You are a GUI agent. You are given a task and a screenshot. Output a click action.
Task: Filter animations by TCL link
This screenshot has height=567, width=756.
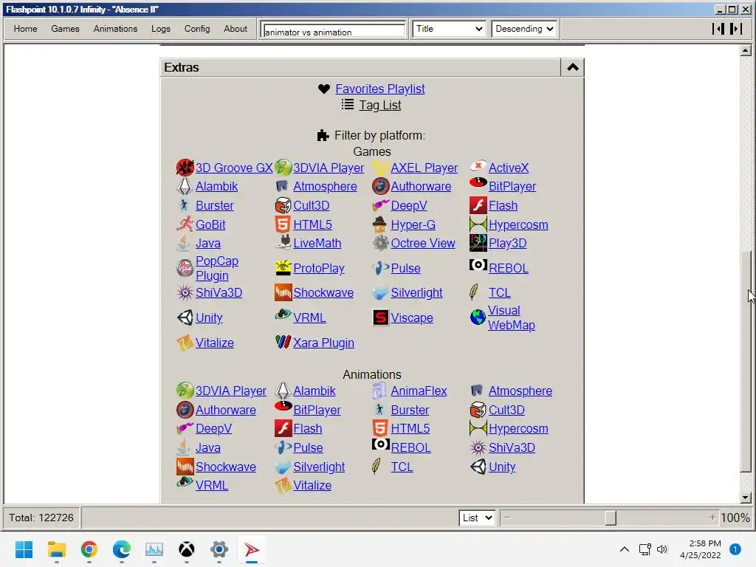402,467
